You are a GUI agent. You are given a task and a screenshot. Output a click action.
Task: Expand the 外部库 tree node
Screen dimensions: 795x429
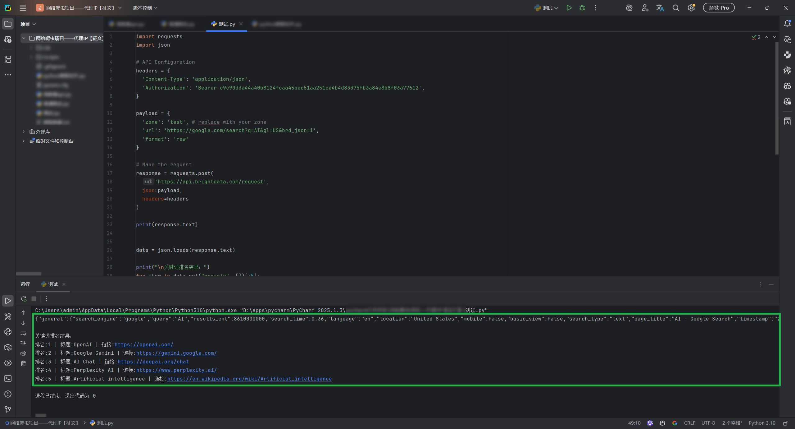click(23, 131)
